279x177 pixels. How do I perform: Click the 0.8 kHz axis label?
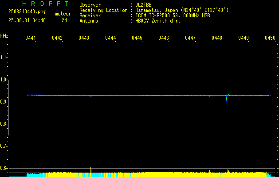pos(4,124)
